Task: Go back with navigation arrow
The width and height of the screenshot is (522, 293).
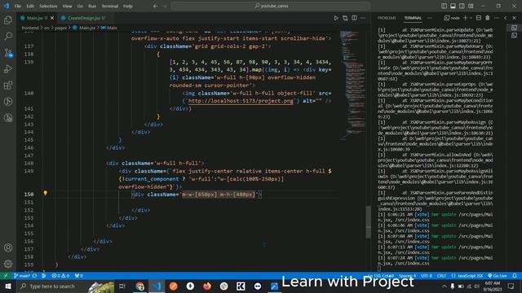Action: (156, 6)
